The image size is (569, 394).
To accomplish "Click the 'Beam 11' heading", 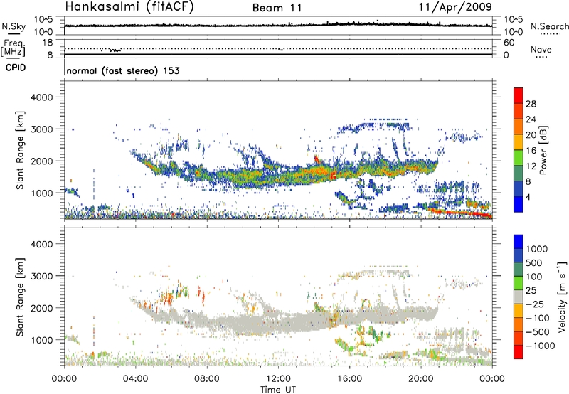I will tap(277, 8).
